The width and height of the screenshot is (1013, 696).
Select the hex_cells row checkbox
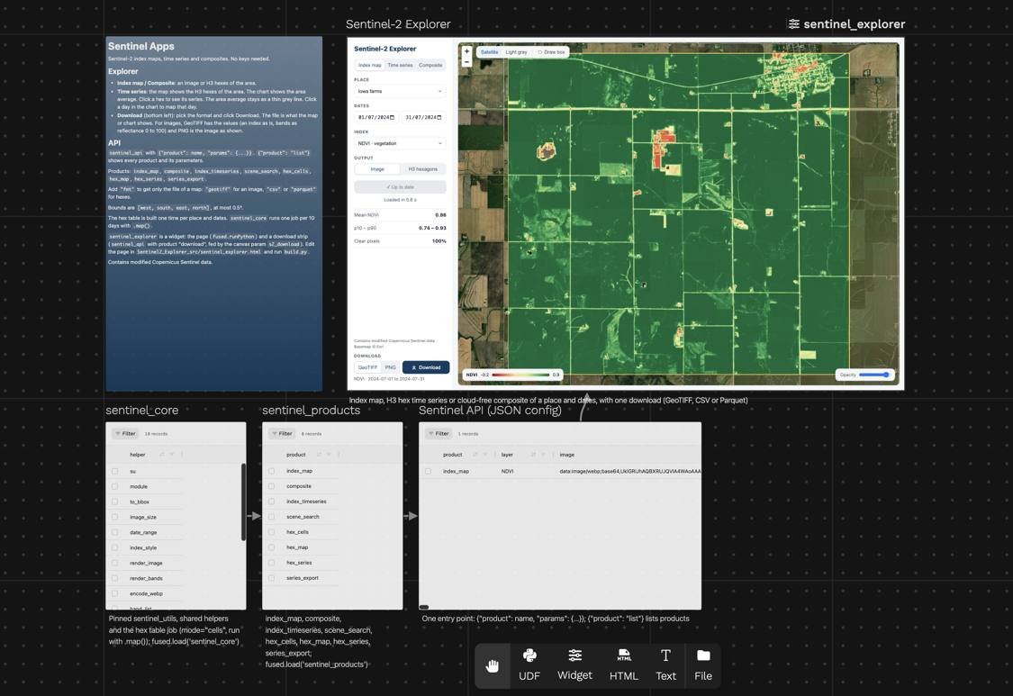(x=271, y=532)
